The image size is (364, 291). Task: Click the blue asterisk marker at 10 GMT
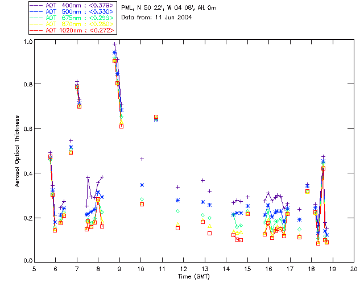(x=142, y=185)
